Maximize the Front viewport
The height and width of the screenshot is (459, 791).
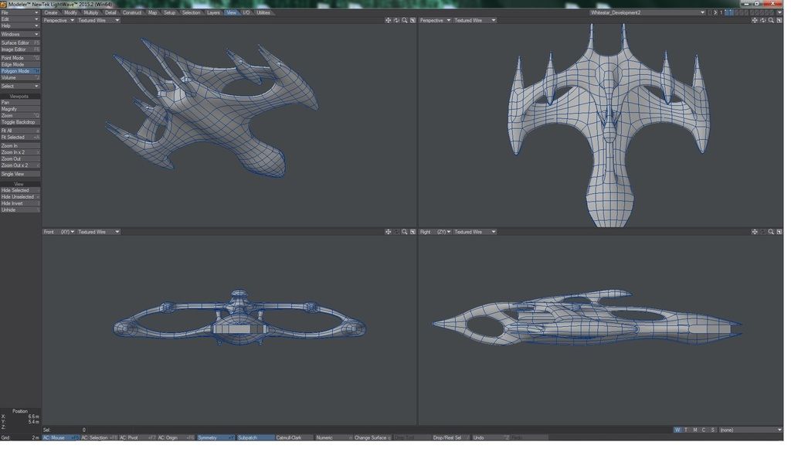click(x=412, y=232)
